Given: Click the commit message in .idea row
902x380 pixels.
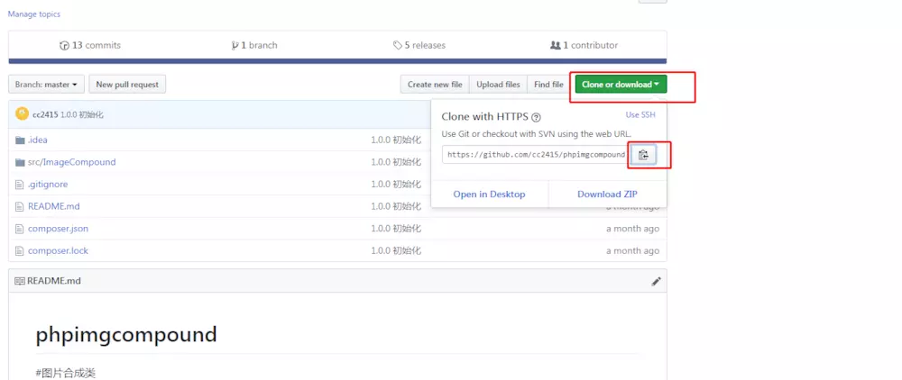Looking at the screenshot, I should pos(396,140).
